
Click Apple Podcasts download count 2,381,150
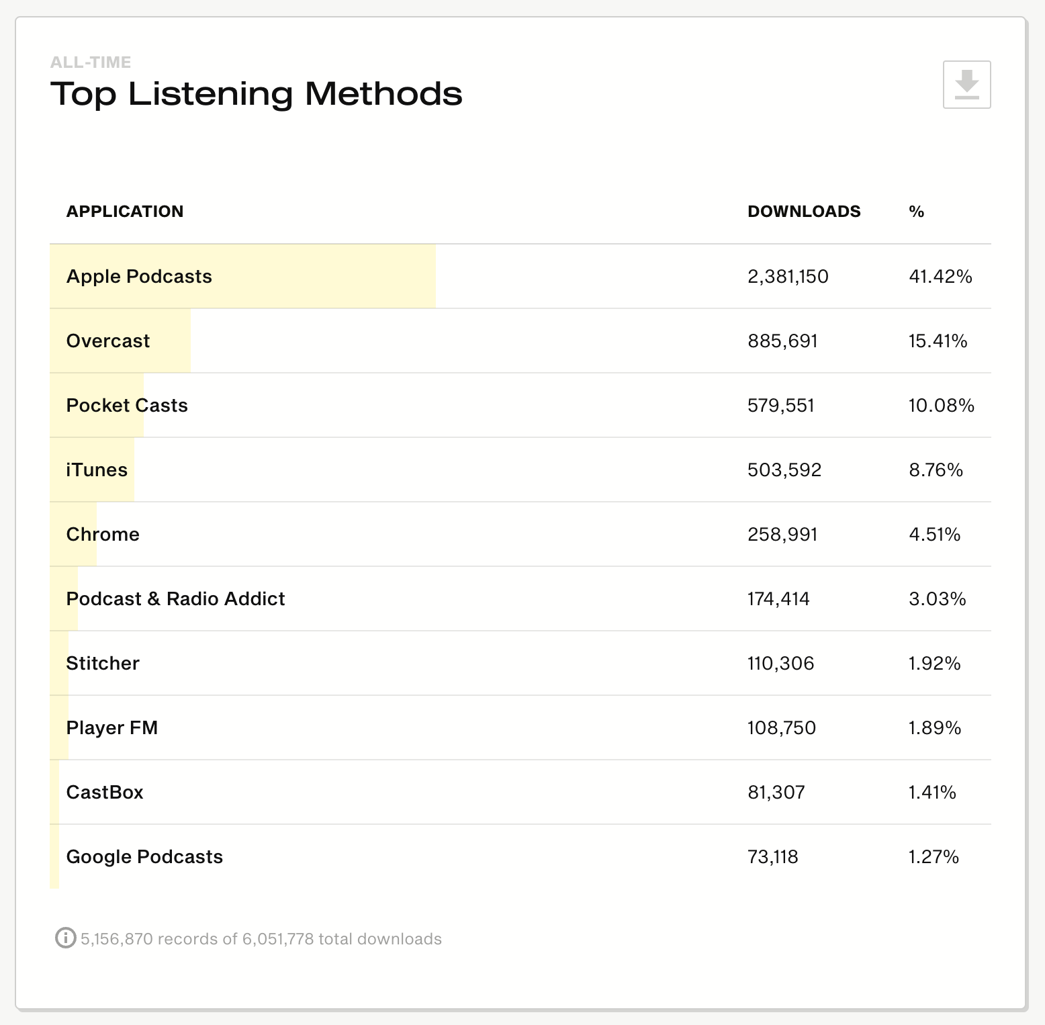coord(788,277)
